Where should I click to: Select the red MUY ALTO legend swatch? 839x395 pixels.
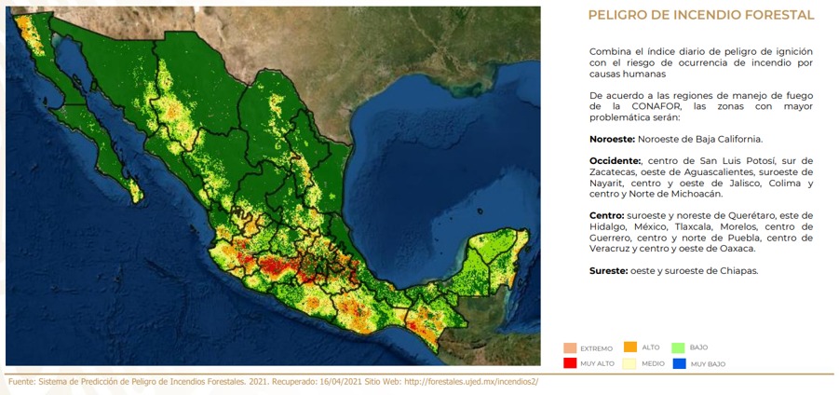(x=569, y=363)
